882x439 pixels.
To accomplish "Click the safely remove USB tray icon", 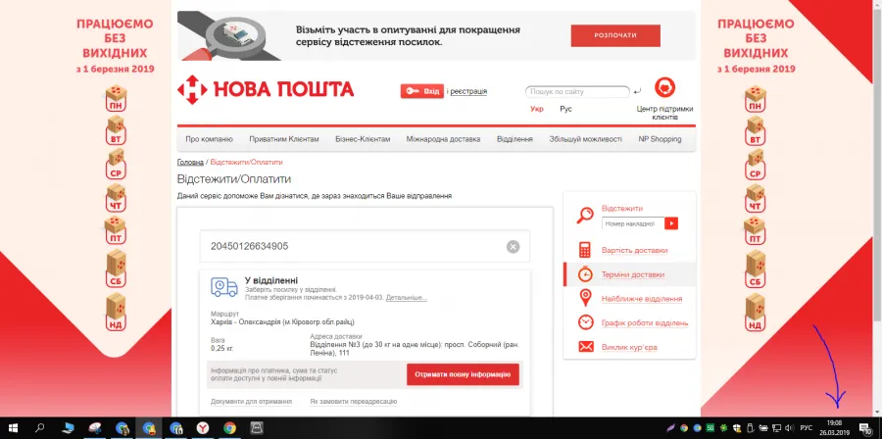I will coord(750,428).
